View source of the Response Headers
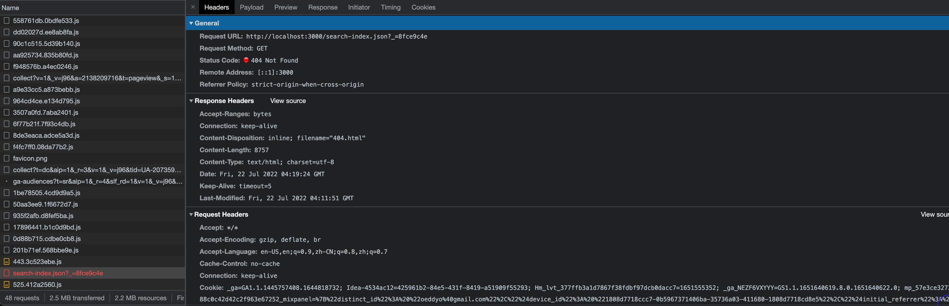Viewport: 949px width, 306px height. tap(288, 101)
